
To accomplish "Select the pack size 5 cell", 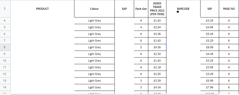I will [141, 47].
